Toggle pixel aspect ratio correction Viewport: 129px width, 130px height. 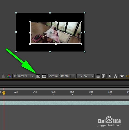click(x=98, y=76)
